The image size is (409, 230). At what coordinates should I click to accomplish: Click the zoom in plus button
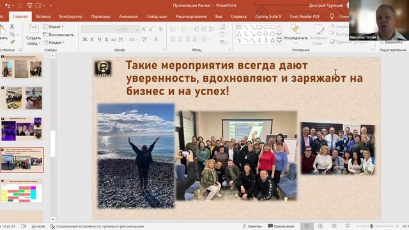(x=397, y=226)
